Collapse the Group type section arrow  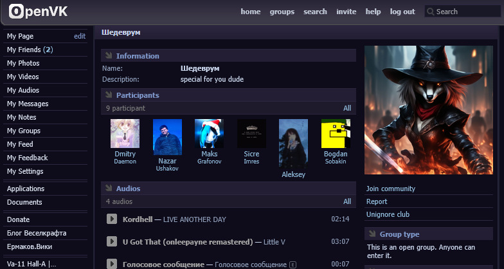(x=372, y=234)
